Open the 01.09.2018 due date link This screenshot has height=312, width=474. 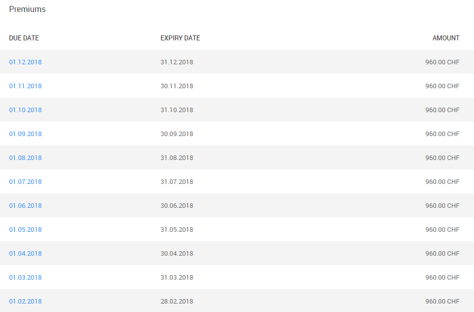coord(25,134)
